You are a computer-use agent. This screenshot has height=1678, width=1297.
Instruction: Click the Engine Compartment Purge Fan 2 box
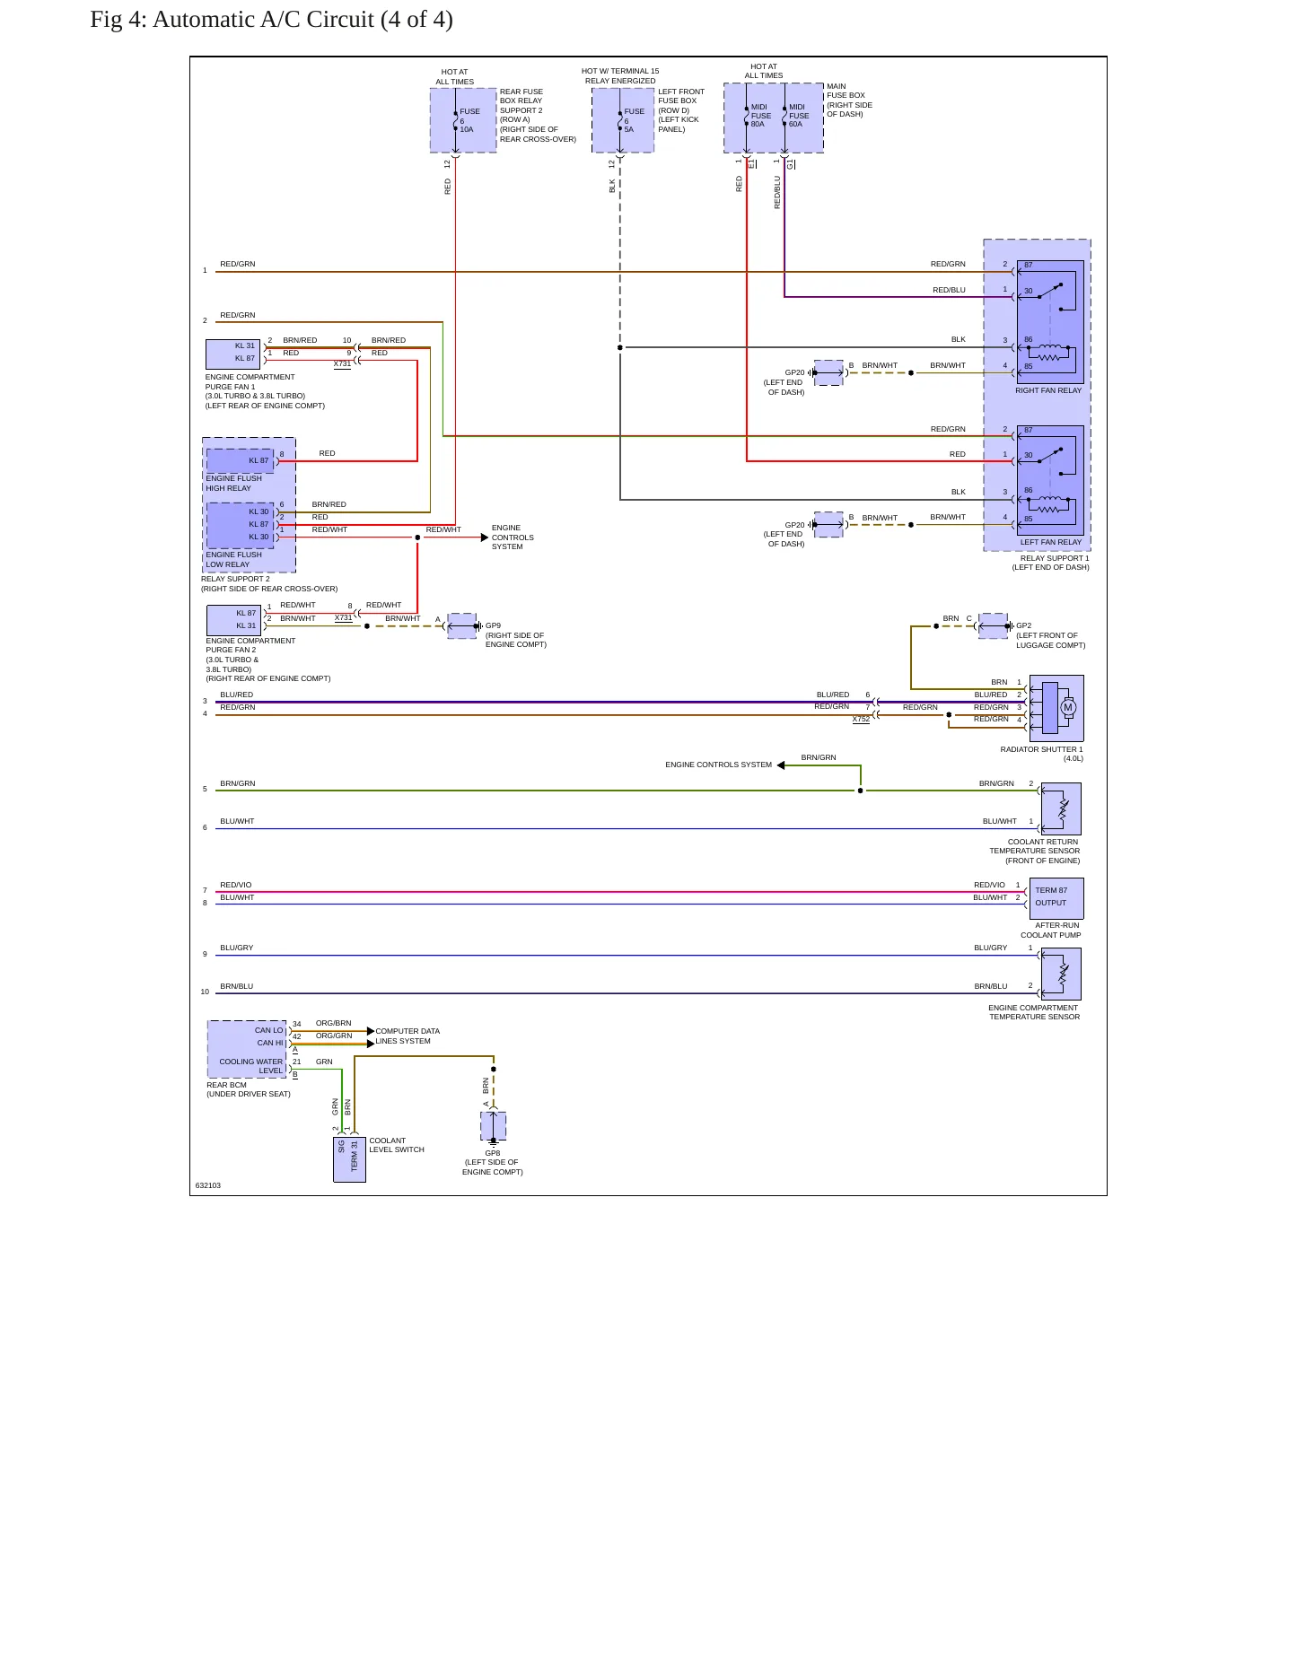(x=233, y=620)
